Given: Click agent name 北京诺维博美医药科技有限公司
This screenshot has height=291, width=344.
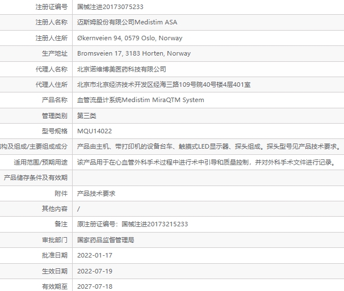Looking at the screenshot, I should tap(121, 69).
